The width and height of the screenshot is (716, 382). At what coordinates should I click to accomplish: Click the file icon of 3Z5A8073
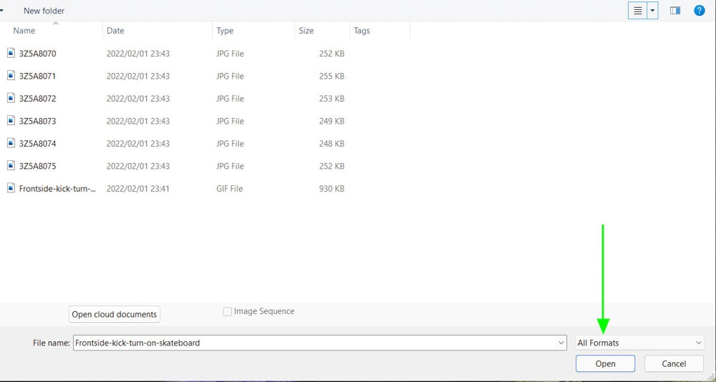click(11, 120)
